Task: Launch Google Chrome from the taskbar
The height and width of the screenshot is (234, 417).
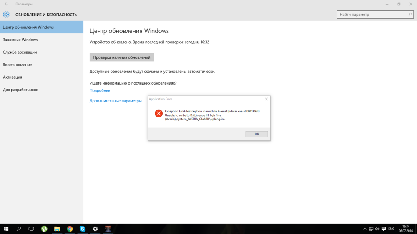Action: pyautogui.click(x=70, y=229)
